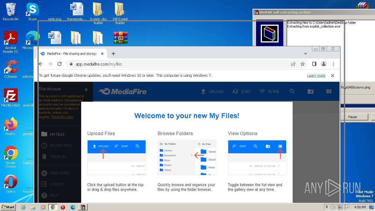
Task: Open the Skype desktop shortcut
Action: [x=32, y=12]
